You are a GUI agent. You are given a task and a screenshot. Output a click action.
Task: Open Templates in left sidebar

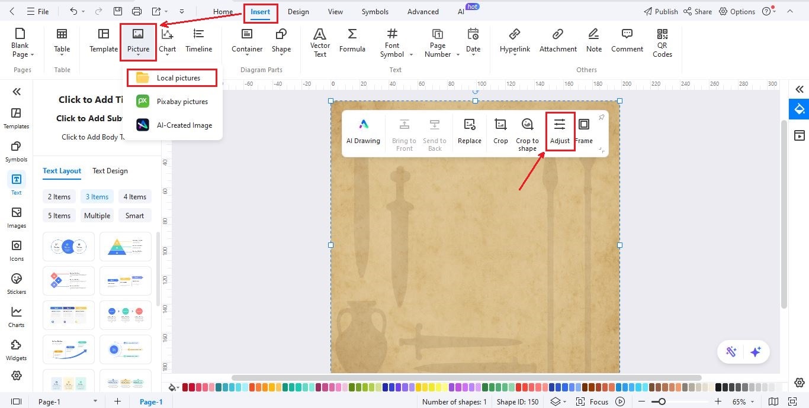click(16, 118)
